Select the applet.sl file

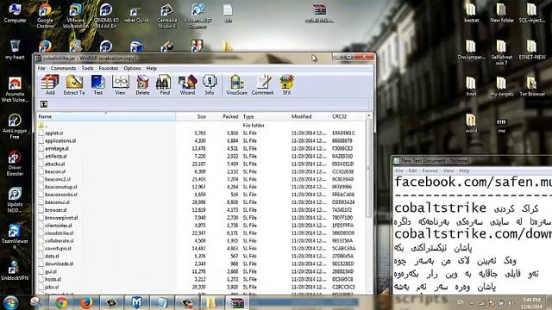point(201,133)
